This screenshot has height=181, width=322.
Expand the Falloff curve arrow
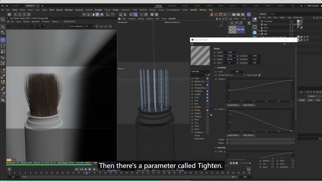(225, 110)
